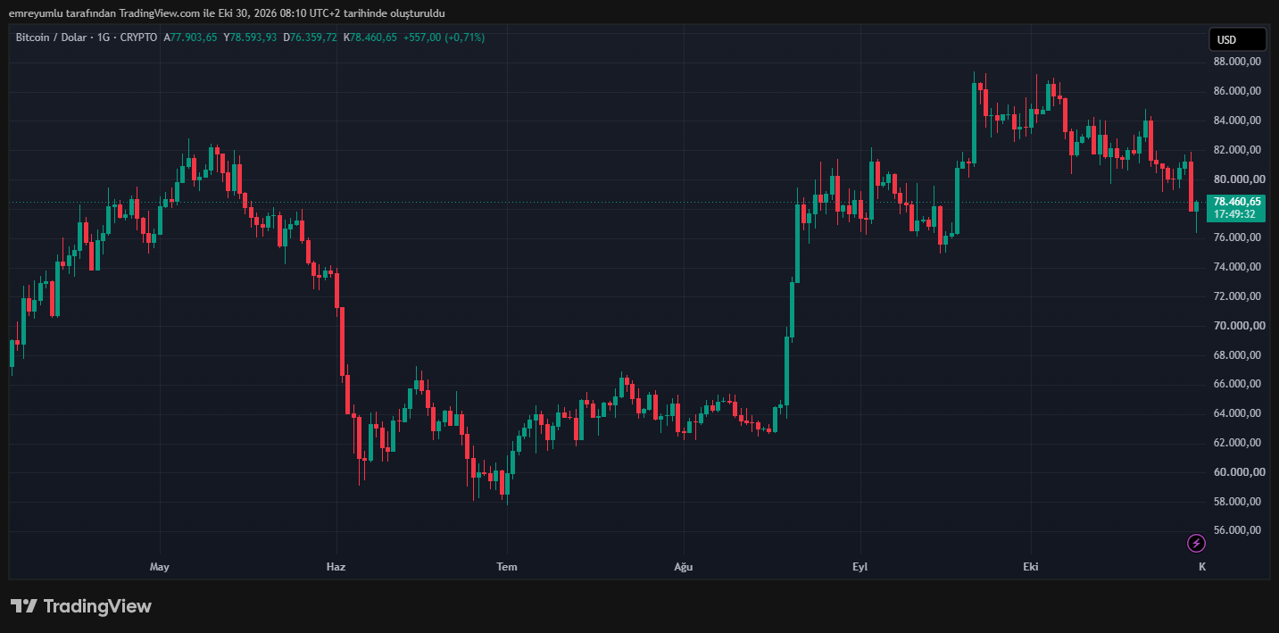Select the low value D76.359,72
The height and width of the screenshot is (633, 1279).
click(311, 37)
